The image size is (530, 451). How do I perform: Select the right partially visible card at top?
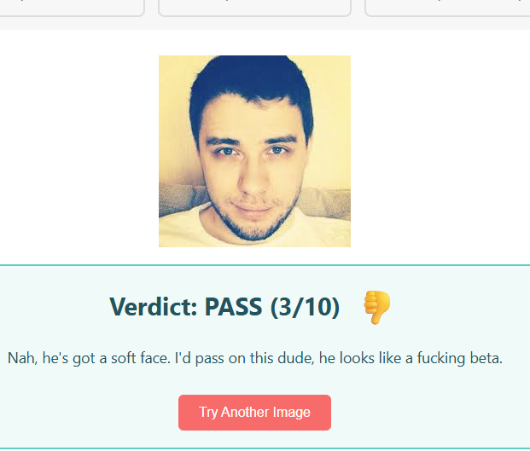point(447,8)
